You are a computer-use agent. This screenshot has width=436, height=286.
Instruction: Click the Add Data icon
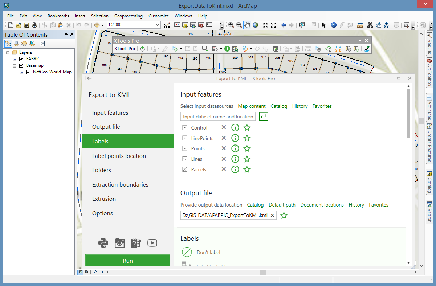click(x=97, y=25)
